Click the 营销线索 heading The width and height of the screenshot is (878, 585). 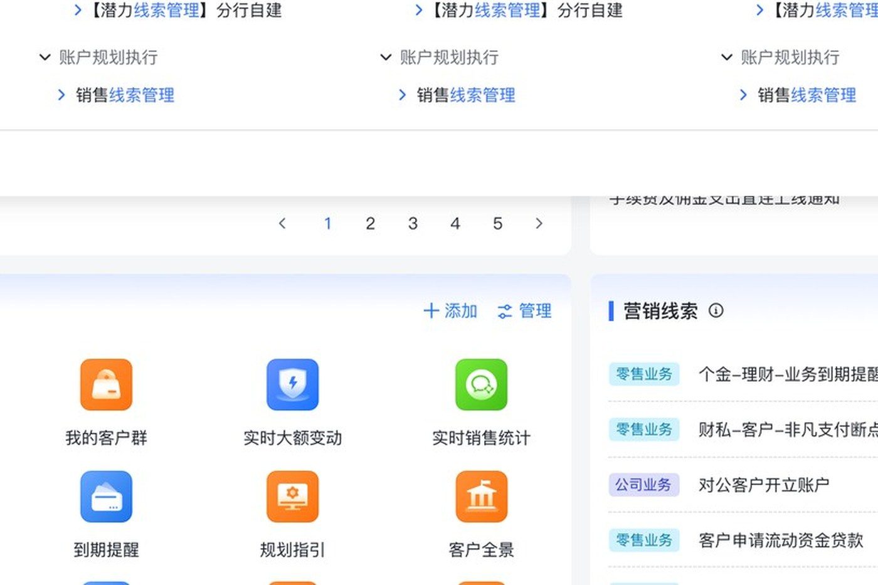click(660, 310)
